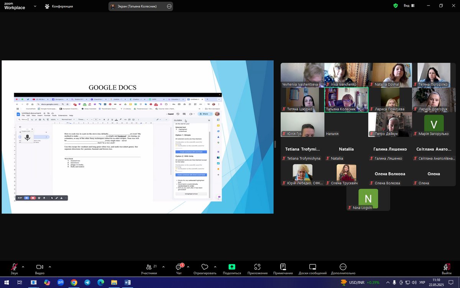460x288 pixels.
Task: Select Тетяна Шкурко's video tile
Action: pos(302,100)
